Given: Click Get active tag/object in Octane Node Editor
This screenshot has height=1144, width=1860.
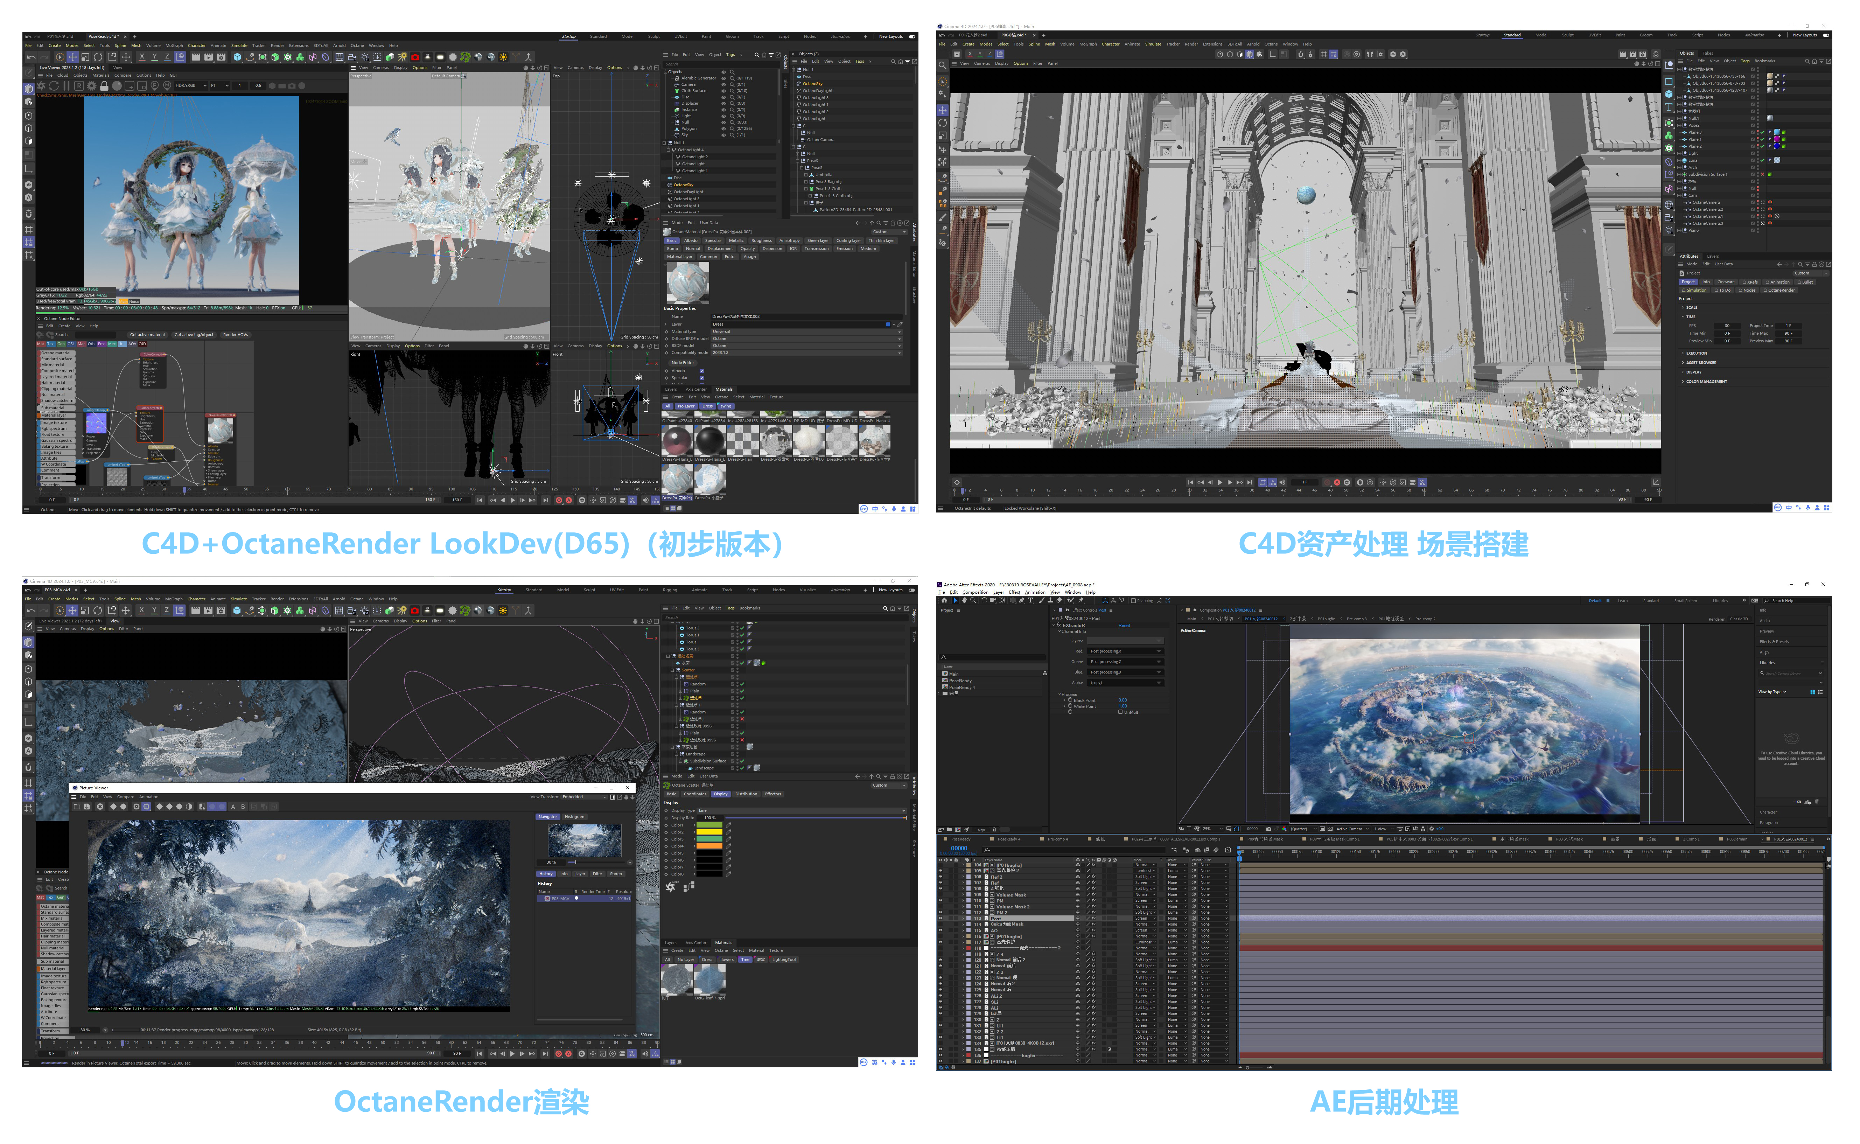Looking at the screenshot, I should tap(194, 335).
